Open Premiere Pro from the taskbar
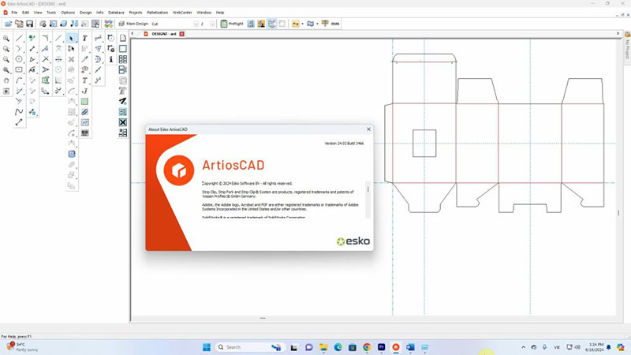The width and height of the screenshot is (631, 355). (381, 347)
